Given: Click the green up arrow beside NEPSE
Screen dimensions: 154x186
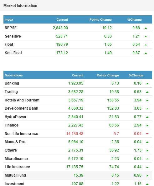Looking at the screenshot, I should click(x=146, y=28).
